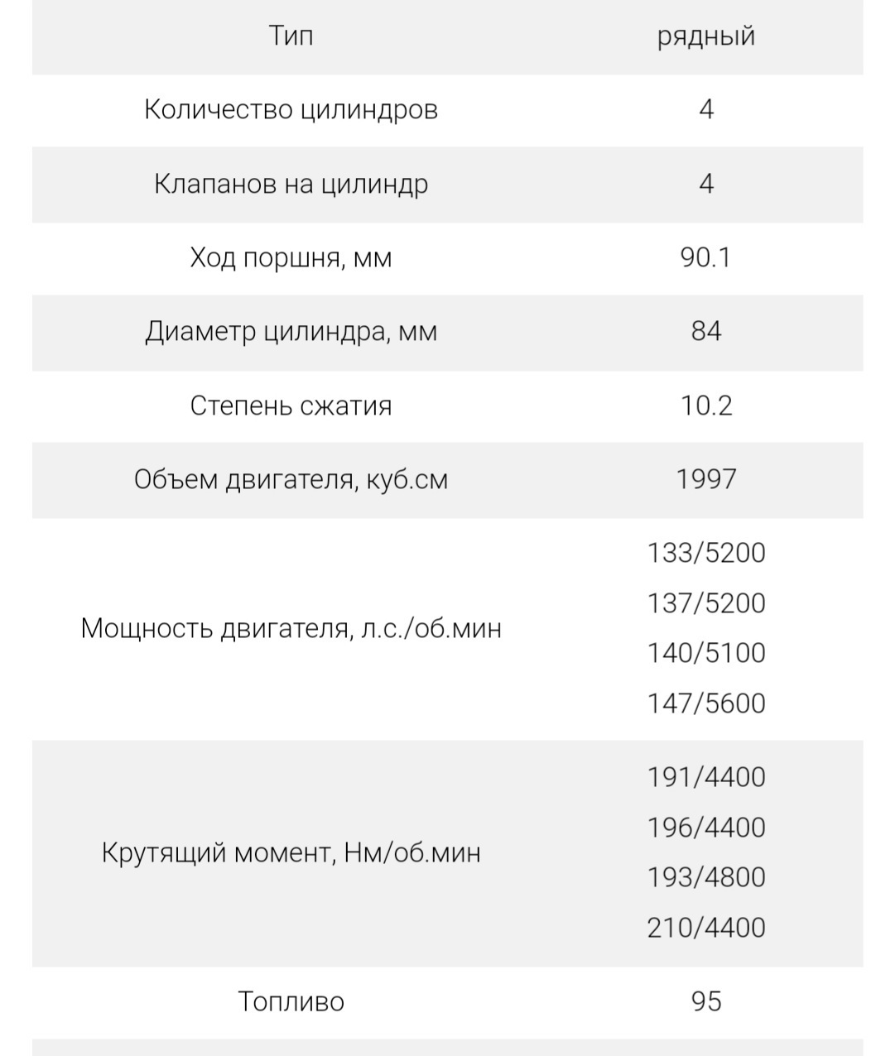Tap the fuel value 95
Screen dimensions: 876x1056
coord(705,1002)
